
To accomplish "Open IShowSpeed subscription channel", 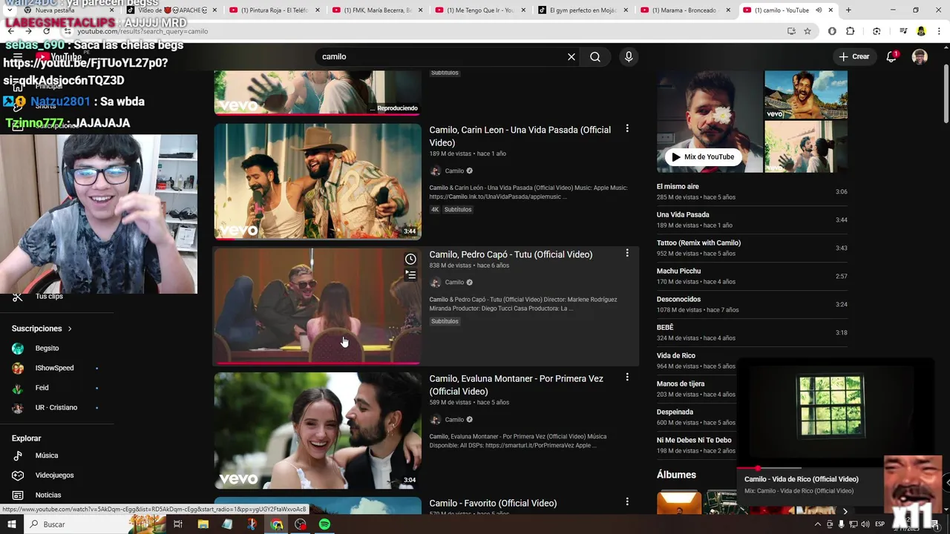I will coord(54,369).
